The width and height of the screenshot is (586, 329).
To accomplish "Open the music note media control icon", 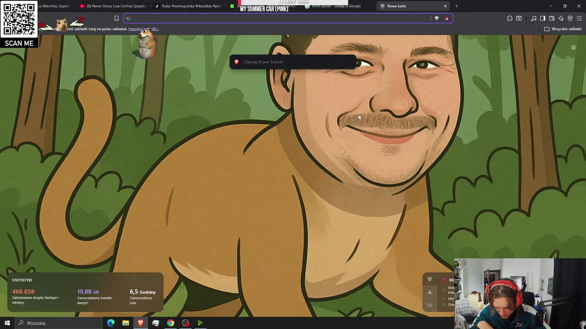I will [x=533, y=18].
